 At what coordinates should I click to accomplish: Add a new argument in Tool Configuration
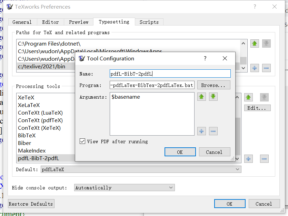pos(201,131)
